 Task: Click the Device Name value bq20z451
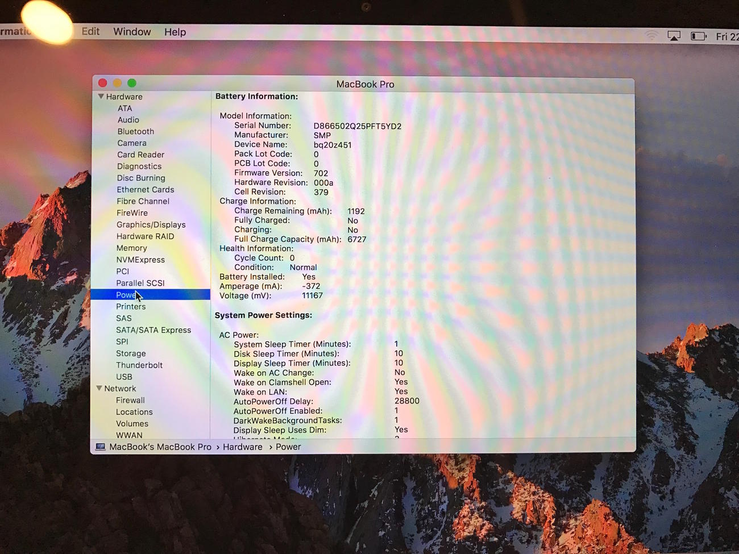point(333,145)
